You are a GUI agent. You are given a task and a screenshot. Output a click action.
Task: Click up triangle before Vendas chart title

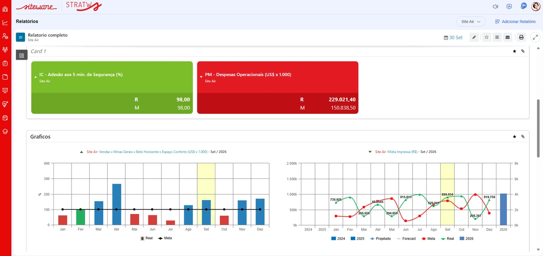(81, 152)
